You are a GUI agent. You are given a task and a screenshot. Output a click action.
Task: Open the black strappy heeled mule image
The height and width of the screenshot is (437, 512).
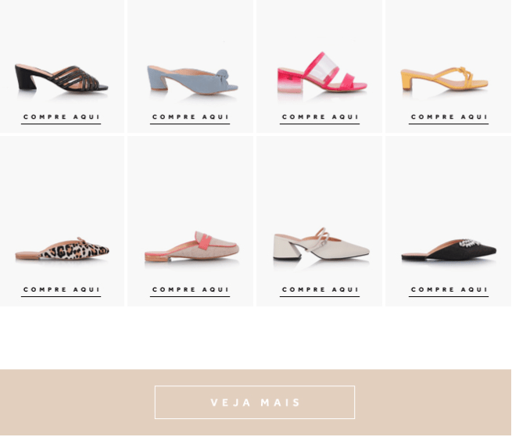[62, 77]
